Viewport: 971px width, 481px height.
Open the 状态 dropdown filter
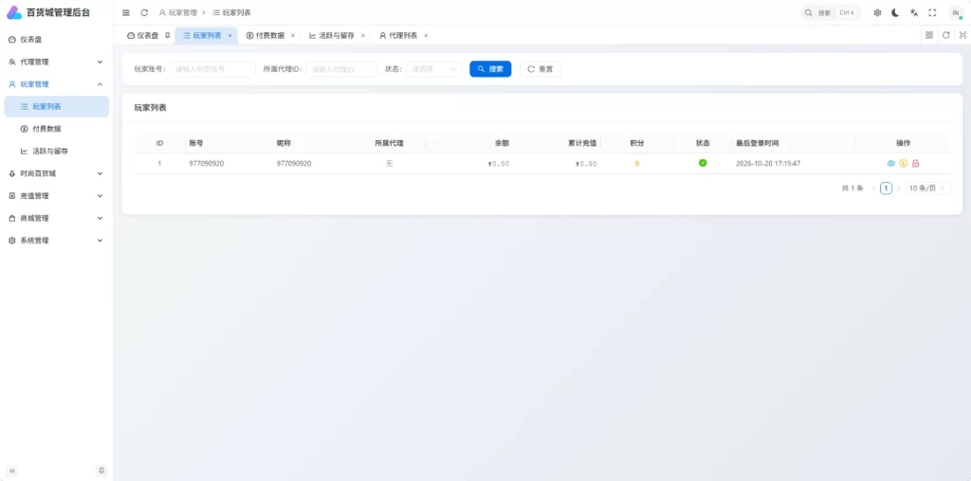[x=433, y=69]
